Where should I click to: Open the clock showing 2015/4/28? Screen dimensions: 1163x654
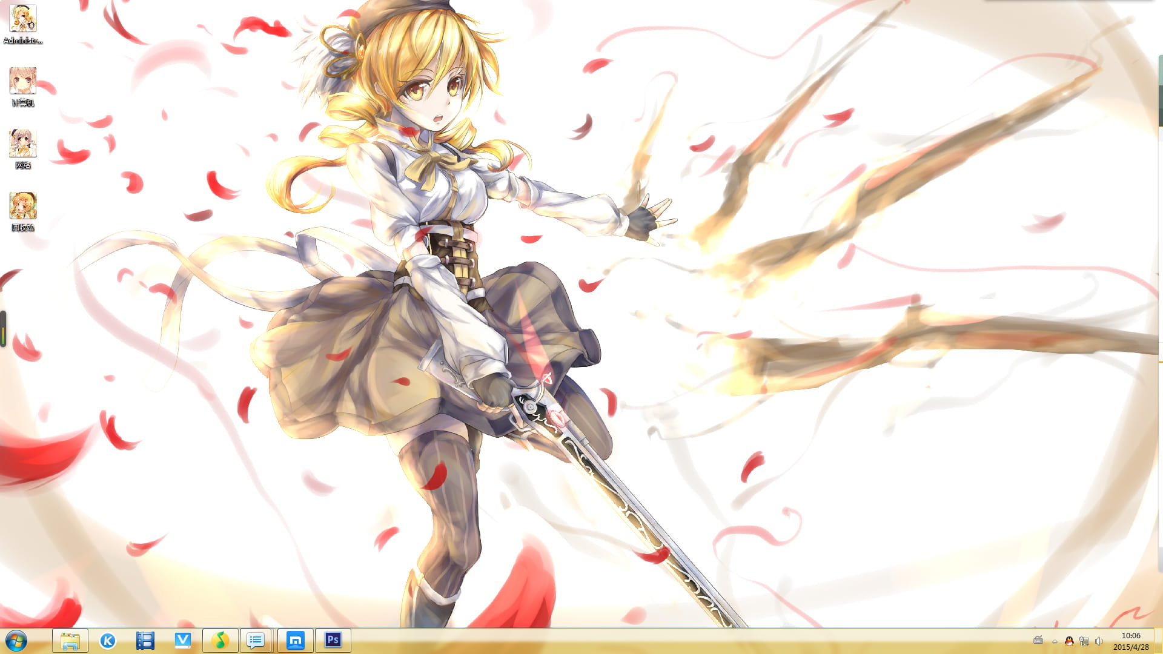(x=1130, y=641)
